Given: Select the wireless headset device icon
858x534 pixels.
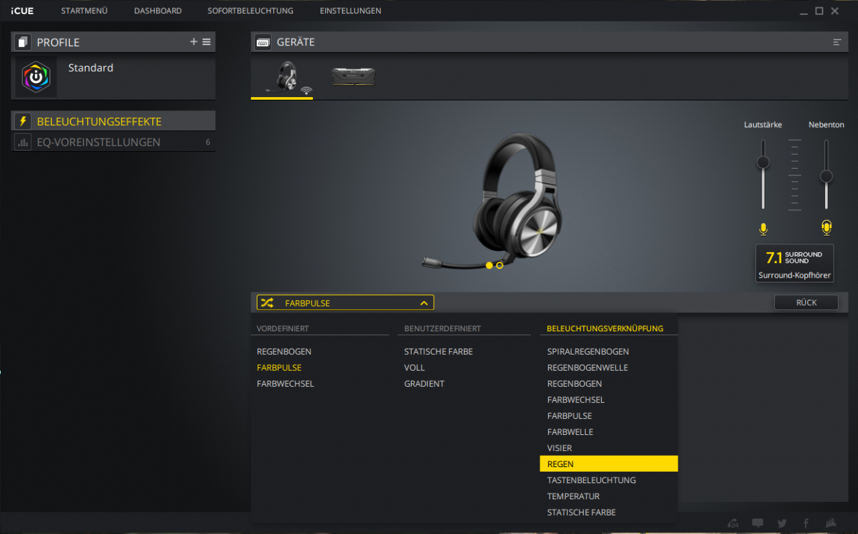Looking at the screenshot, I should [x=282, y=78].
